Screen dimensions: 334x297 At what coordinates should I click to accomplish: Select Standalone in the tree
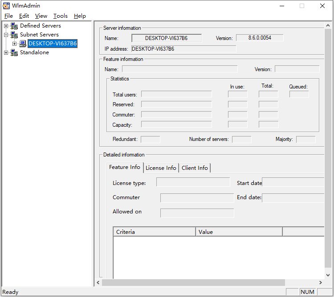click(34, 52)
